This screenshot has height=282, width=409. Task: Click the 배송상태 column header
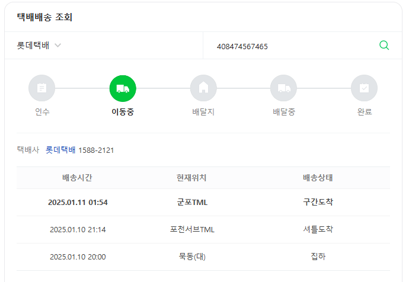(x=318, y=178)
